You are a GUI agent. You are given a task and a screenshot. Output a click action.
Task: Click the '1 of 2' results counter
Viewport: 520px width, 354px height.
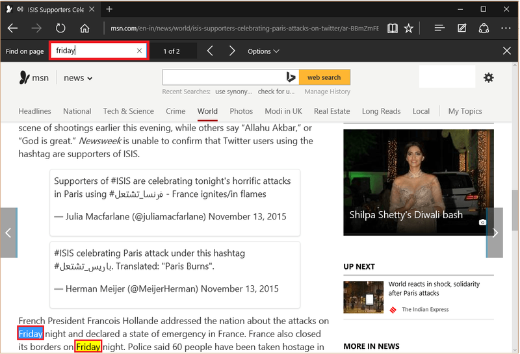coord(172,51)
